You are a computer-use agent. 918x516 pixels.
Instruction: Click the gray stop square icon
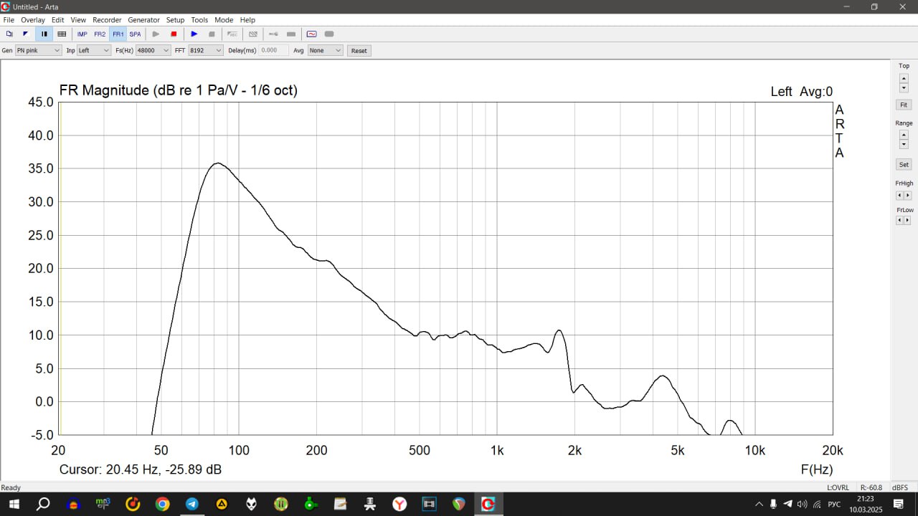[x=212, y=34]
